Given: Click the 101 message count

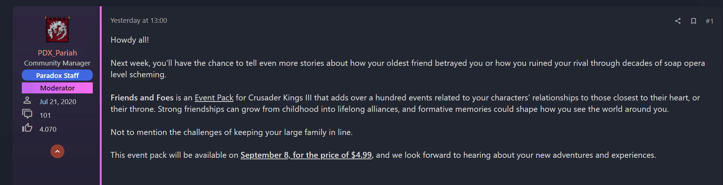Looking at the screenshot, I should click(x=45, y=115).
